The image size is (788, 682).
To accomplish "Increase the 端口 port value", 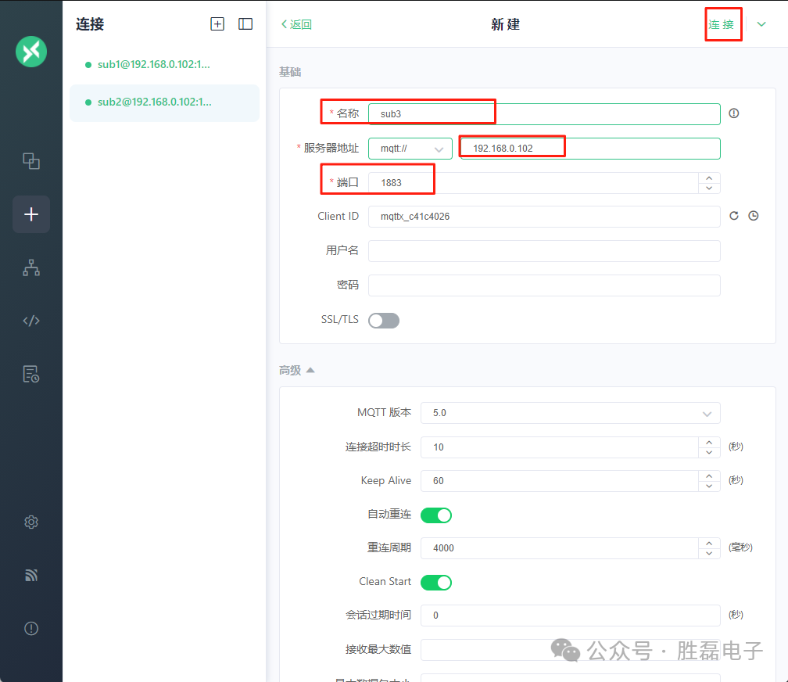I will point(709,178).
